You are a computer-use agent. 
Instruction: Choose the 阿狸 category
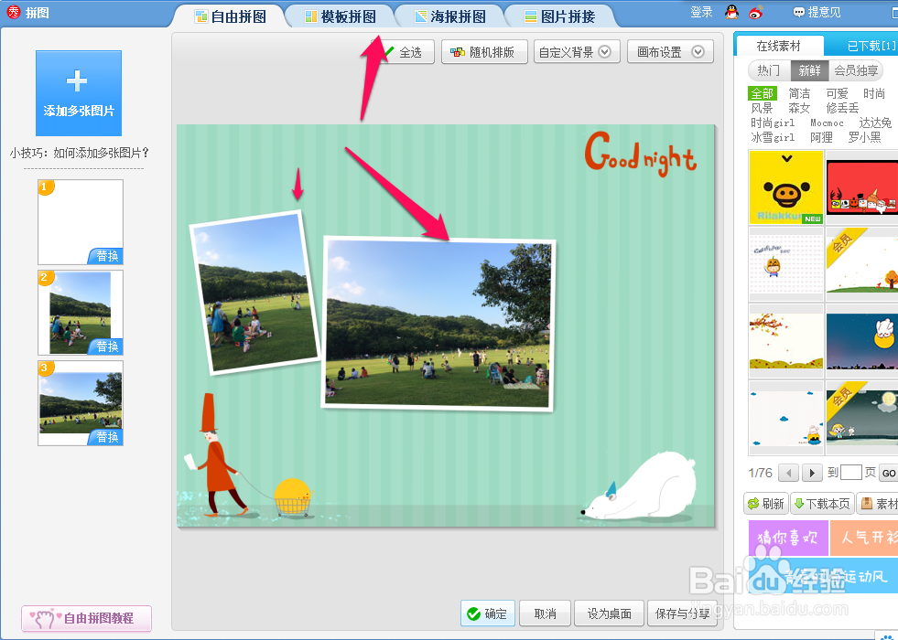pos(821,137)
